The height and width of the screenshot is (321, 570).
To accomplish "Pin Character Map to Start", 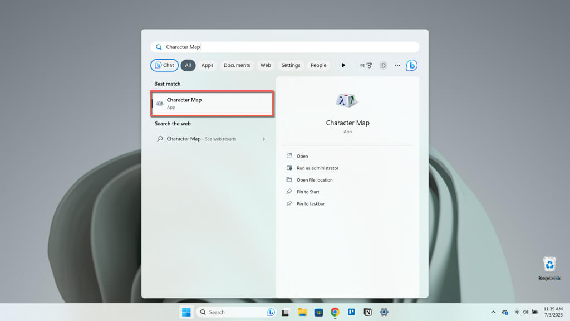I will (x=308, y=192).
